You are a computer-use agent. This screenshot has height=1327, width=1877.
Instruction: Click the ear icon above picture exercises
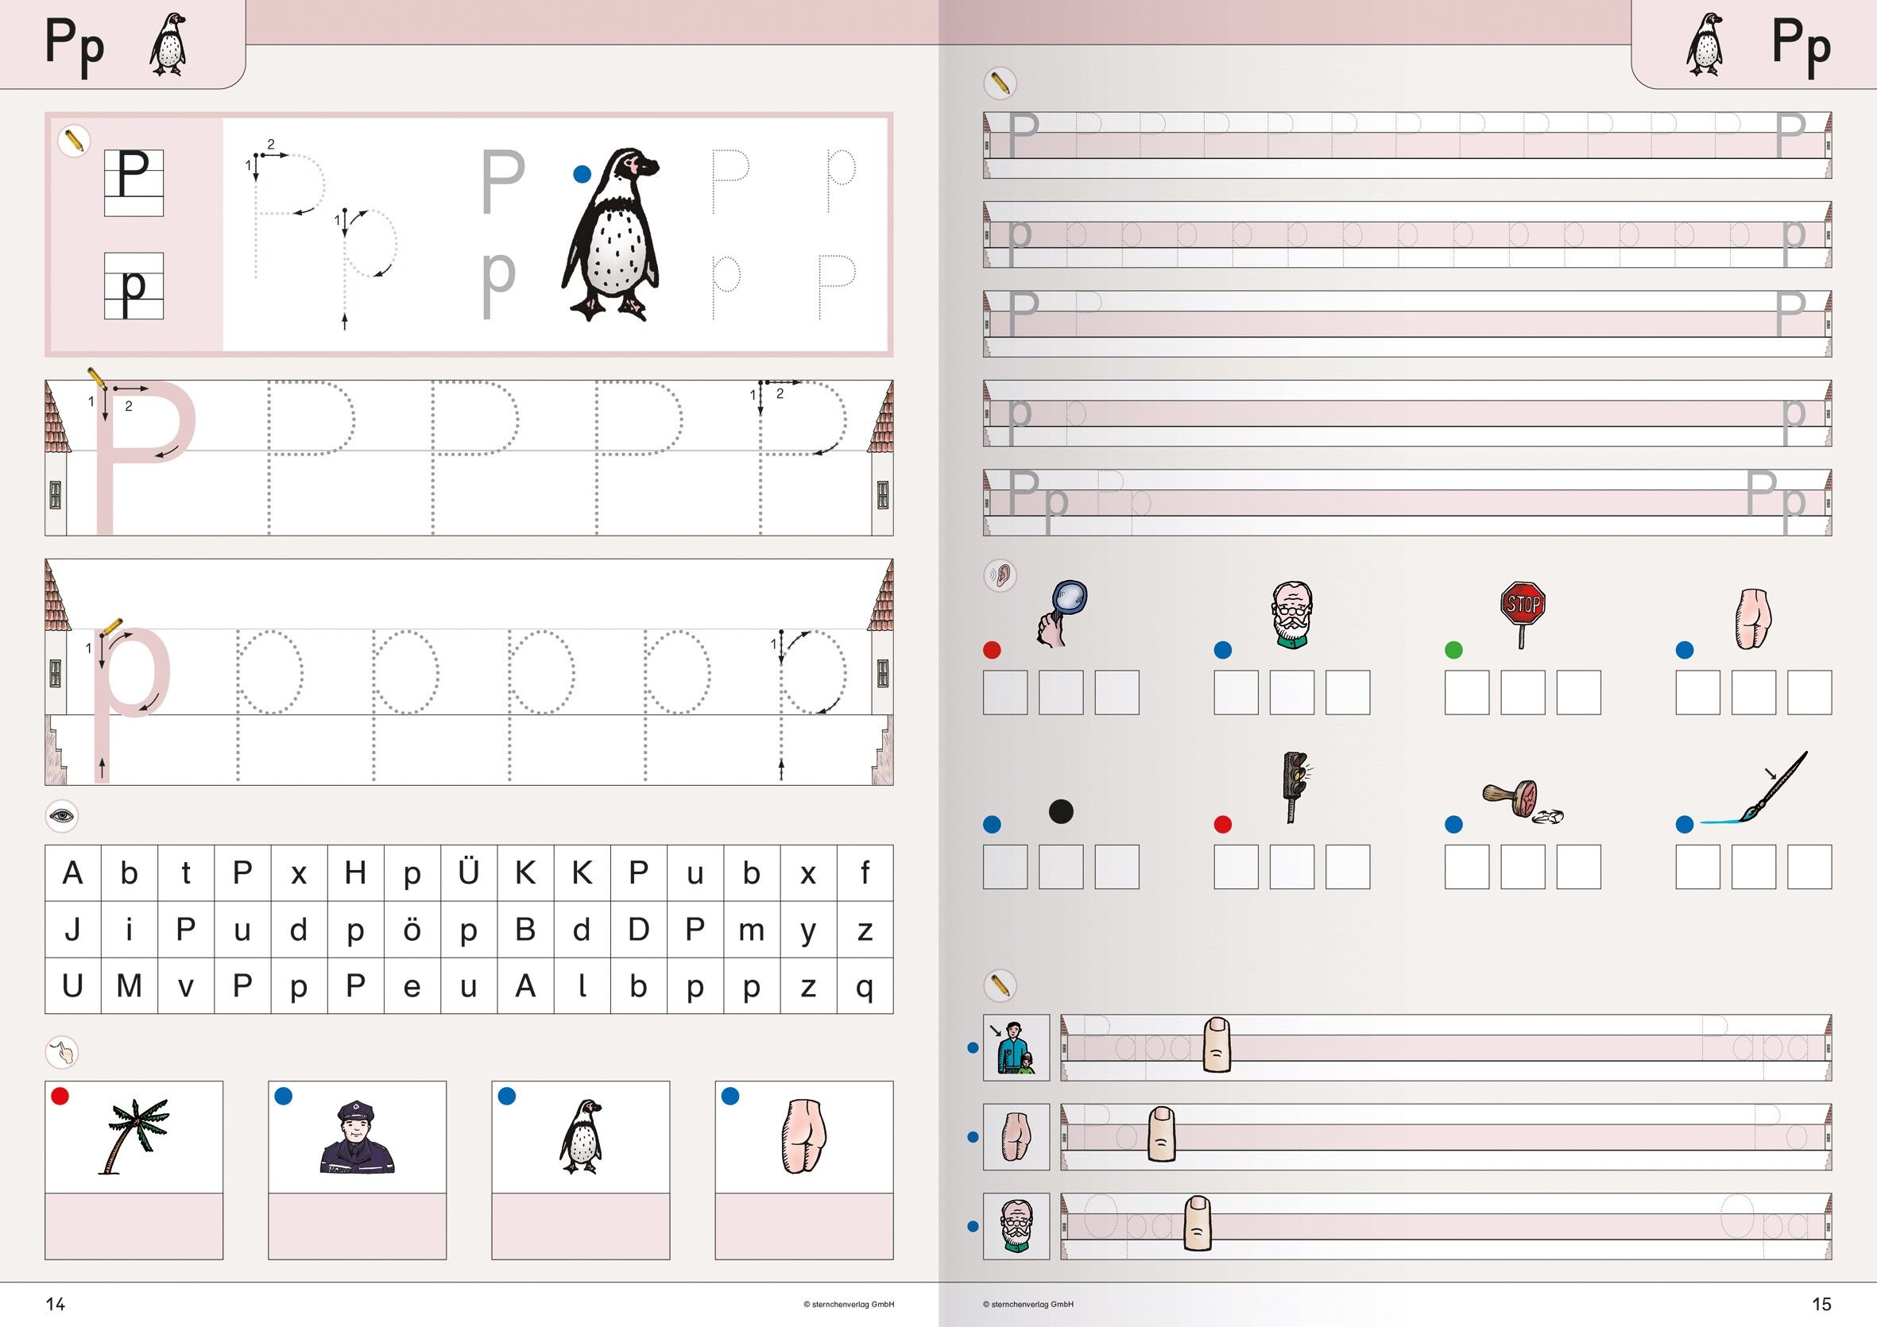point(1000,575)
